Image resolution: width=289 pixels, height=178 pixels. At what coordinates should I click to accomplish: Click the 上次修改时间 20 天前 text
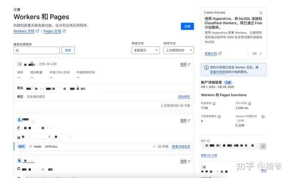click(175, 106)
